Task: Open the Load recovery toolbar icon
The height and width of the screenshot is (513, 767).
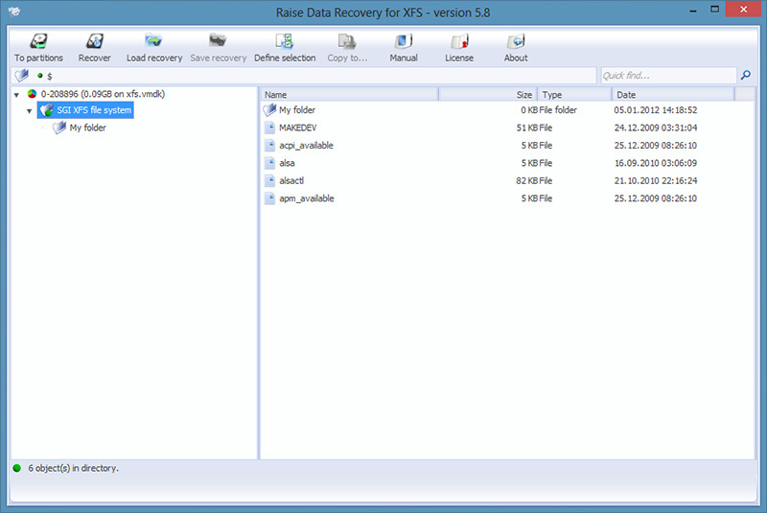Action: tap(153, 41)
